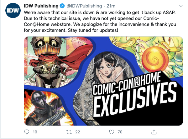View the 22 retweets count
The height and width of the screenshot is (139, 188).
click(78, 132)
